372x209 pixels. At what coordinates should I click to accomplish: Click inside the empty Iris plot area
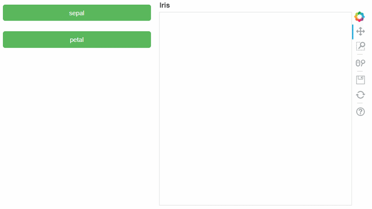click(x=255, y=109)
